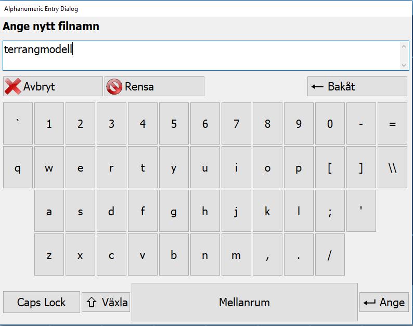The width and height of the screenshot is (413, 326).
Task: Tap the double backslash key
Action: (393, 167)
